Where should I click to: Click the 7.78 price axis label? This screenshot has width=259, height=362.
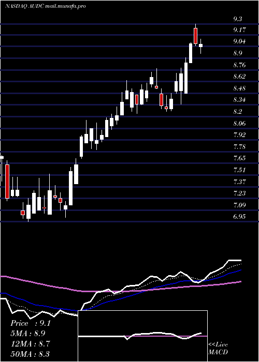[x=239, y=147]
